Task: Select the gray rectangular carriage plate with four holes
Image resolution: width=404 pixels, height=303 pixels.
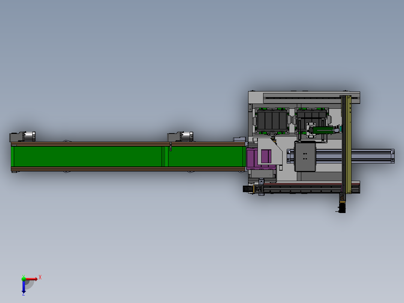Action: 305,156
